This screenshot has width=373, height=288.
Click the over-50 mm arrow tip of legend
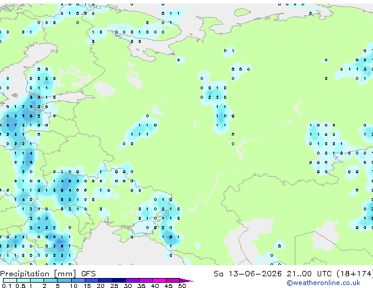click(186, 280)
